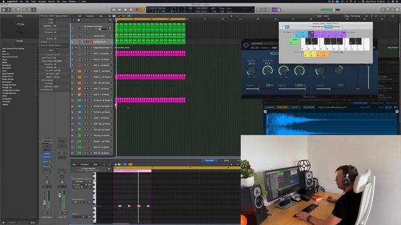
Task: Select the Kick 1 magenta region
Action: point(150,53)
